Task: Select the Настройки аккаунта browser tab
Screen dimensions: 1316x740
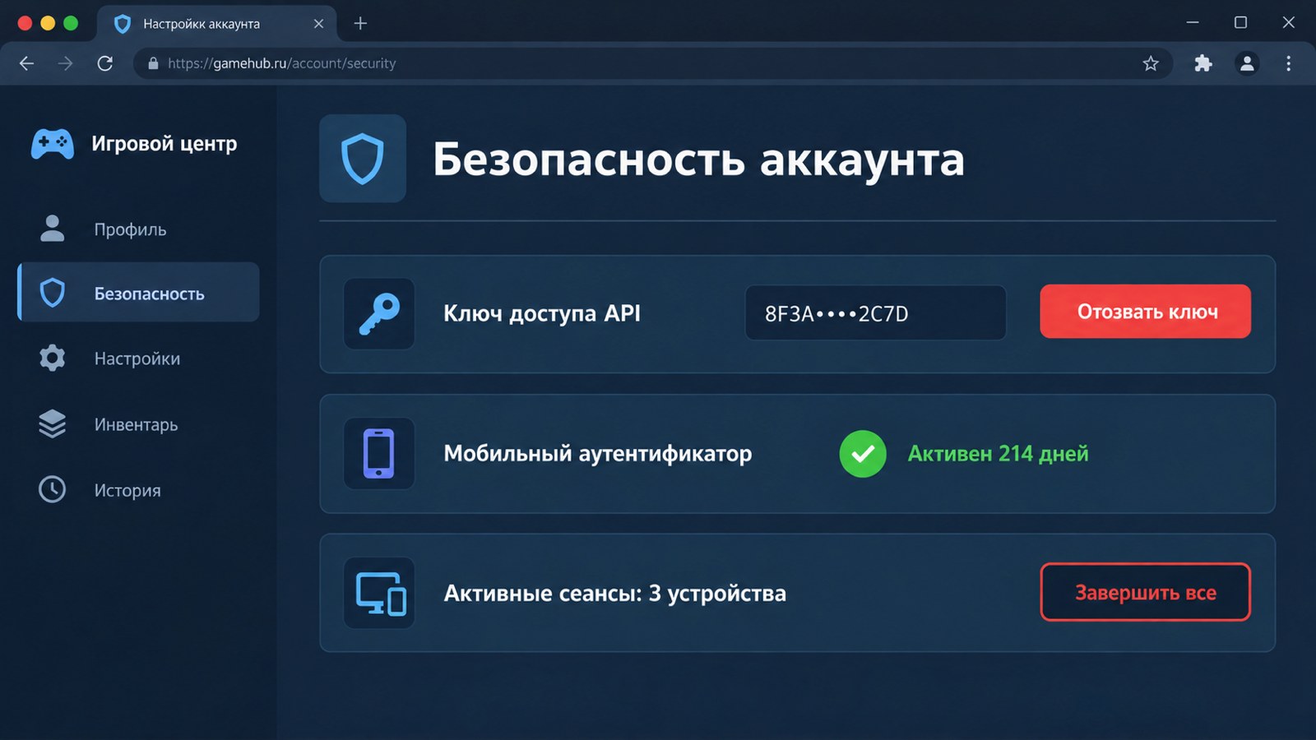Action: click(218, 24)
